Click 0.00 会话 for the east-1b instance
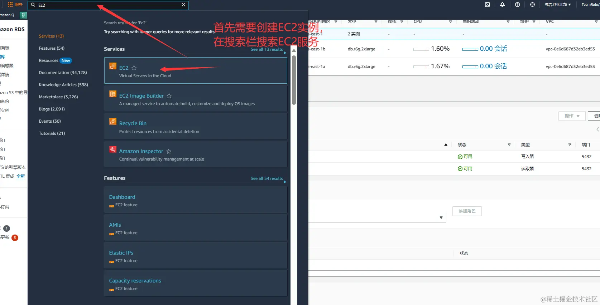 coord(493,49)
